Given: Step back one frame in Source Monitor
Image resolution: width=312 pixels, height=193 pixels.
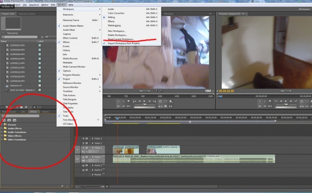Looking at the screenshot, I should (x=140, y=101).
